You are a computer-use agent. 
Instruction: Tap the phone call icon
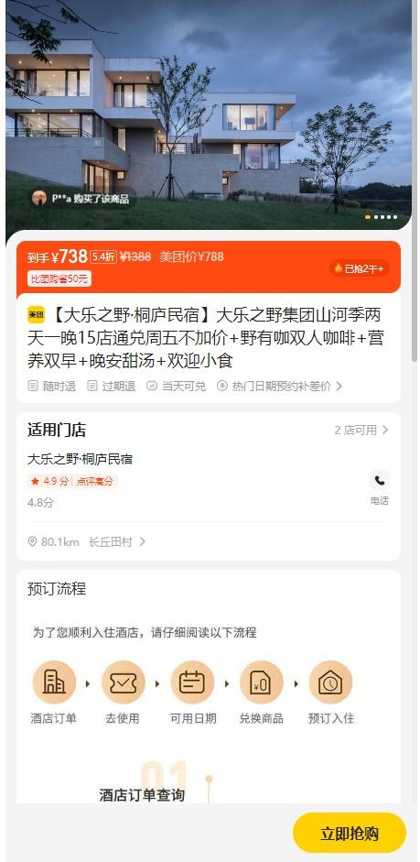click(x=380, y=481)
